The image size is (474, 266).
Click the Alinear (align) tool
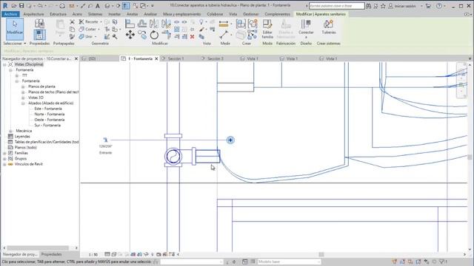tap(130, 23)
